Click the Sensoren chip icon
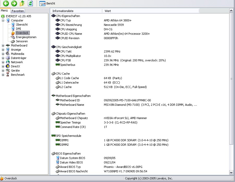The image size is (235, 182). (x=13, y=42)
